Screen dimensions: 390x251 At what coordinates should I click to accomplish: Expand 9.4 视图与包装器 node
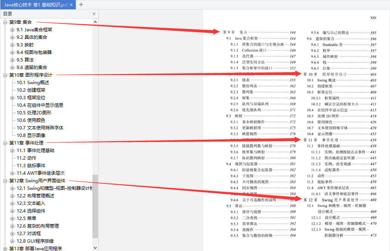click(x=12, y=52)
